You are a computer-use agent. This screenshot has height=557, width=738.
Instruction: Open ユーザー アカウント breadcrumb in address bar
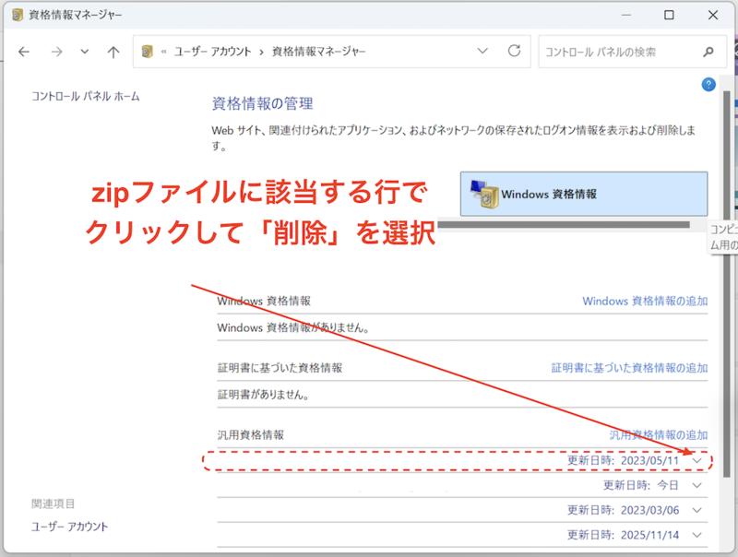point(212,52)
